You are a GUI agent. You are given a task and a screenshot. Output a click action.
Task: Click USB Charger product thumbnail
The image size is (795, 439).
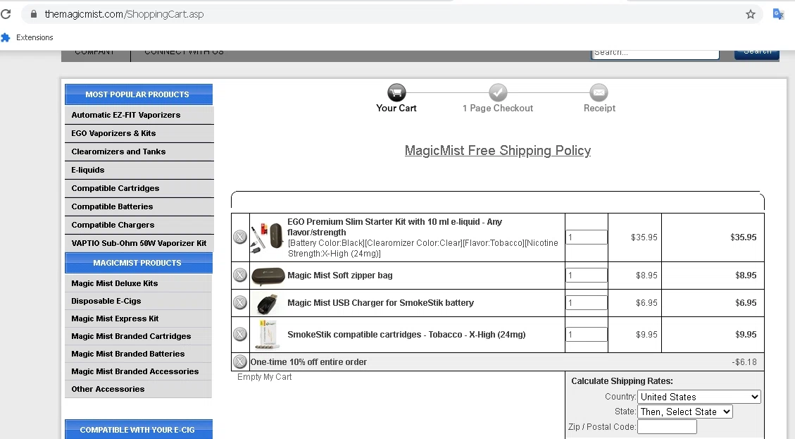point(268,303)
